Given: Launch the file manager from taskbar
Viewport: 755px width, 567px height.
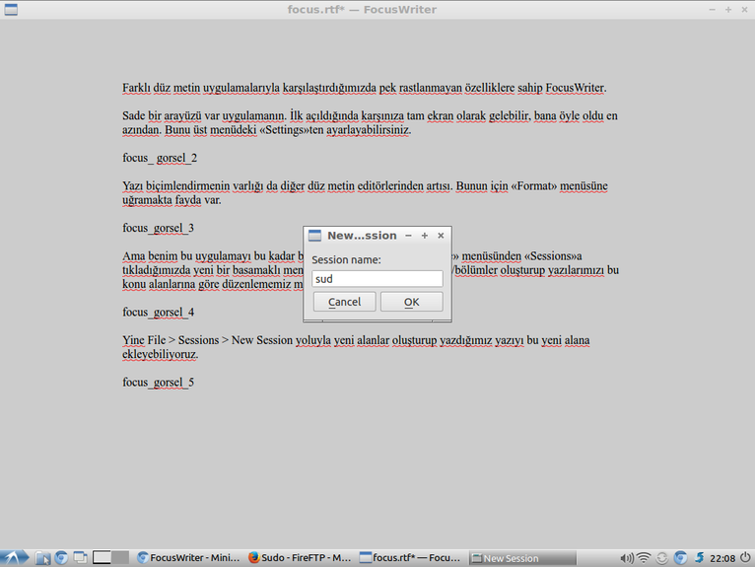Looking at the screenshot, I should click(x=42, y=558).
